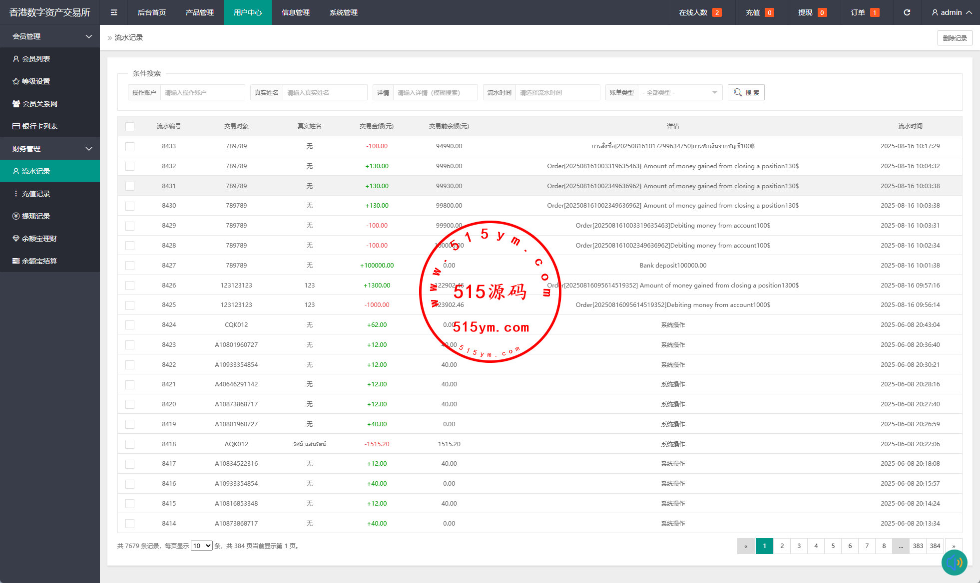The image size is (980, 583).
Task: Open 会员关系网 group icon item
Action: pyautogui.click(x=39, y=104)
